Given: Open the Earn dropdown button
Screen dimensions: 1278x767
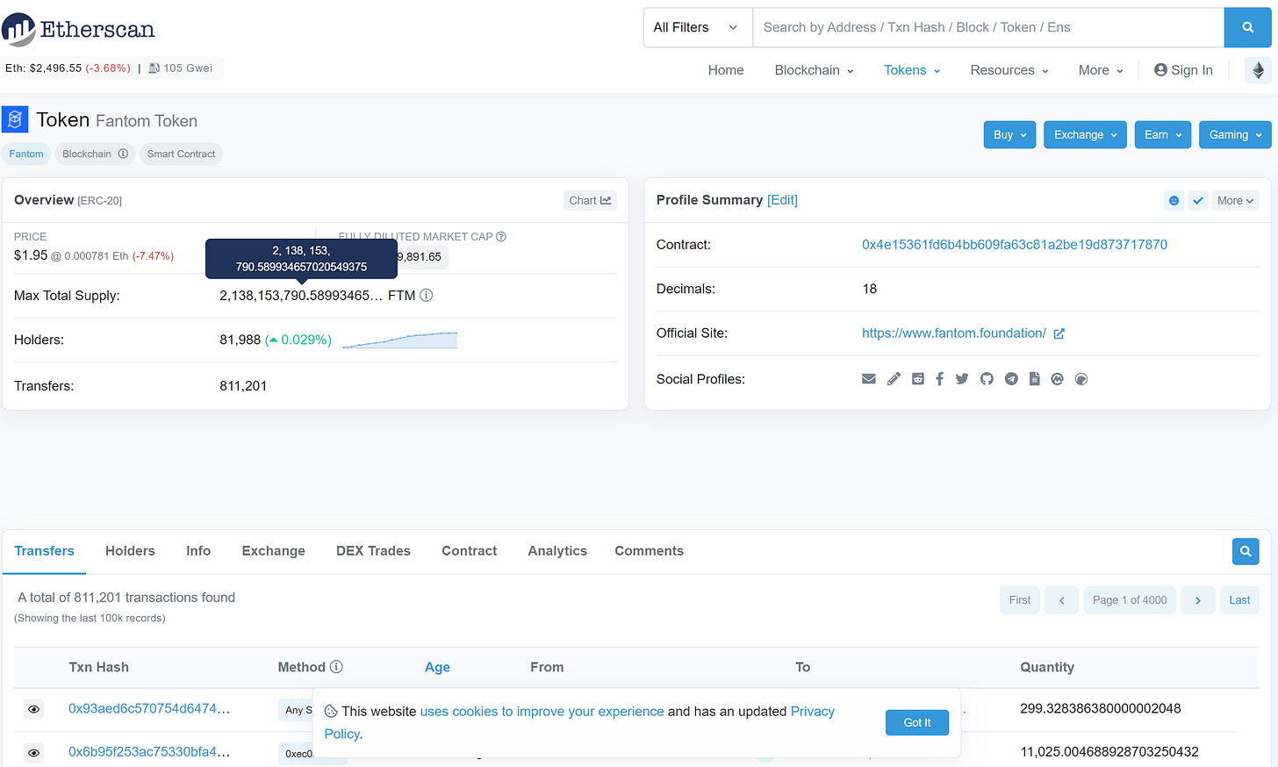Looking at the screenshot, I should pyautogui.click(x=1163, y=134).
